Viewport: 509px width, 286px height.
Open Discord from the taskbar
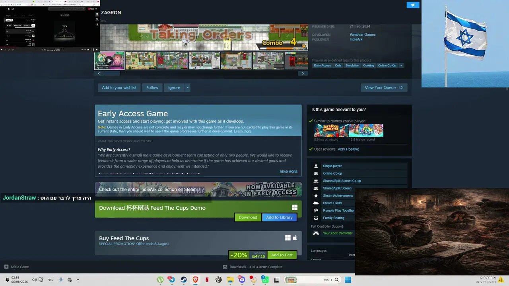242,280
